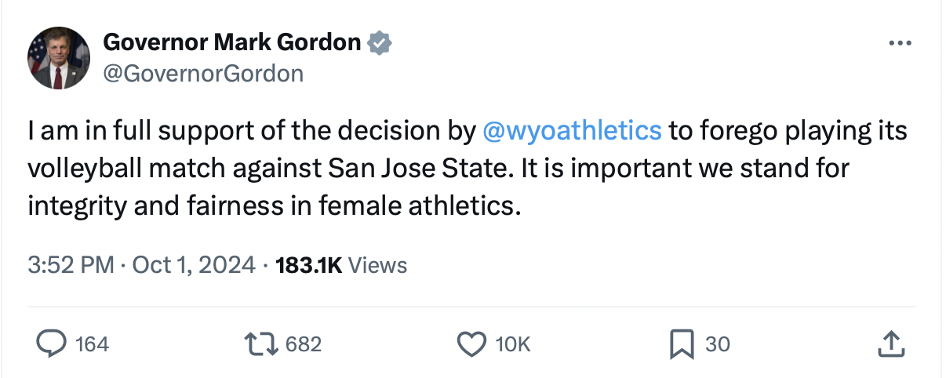
Task: Click the reply speech bubble icon
Action: [x=51, y=343]
